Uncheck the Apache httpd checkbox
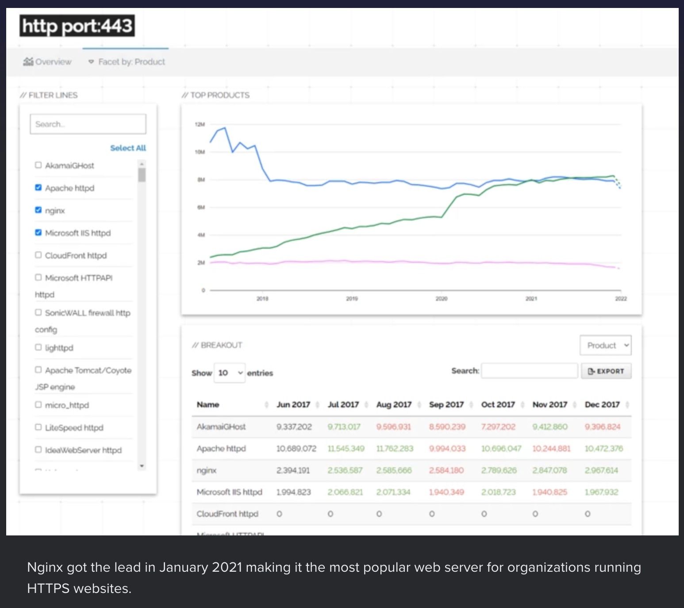This screenshot has width=684, height=608. pyautogui.click(x=38, y=188)
